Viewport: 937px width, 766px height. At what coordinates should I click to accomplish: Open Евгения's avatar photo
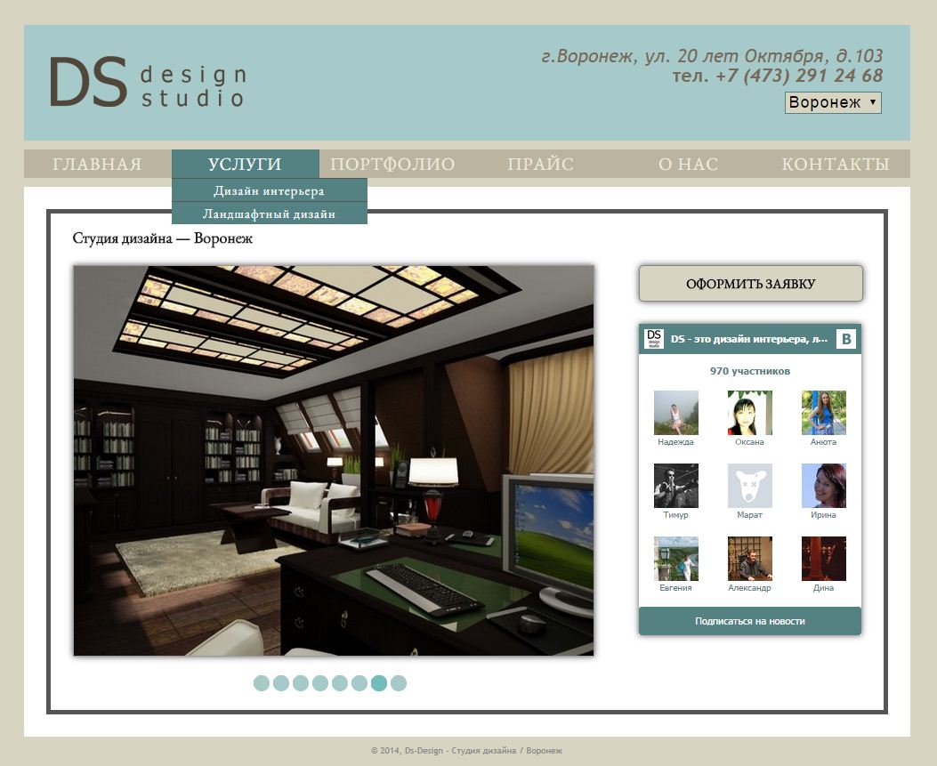pos(676,558)
